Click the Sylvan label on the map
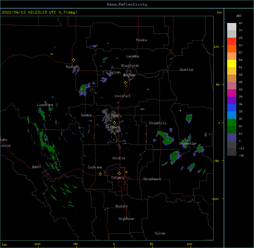 coord(115,72)
